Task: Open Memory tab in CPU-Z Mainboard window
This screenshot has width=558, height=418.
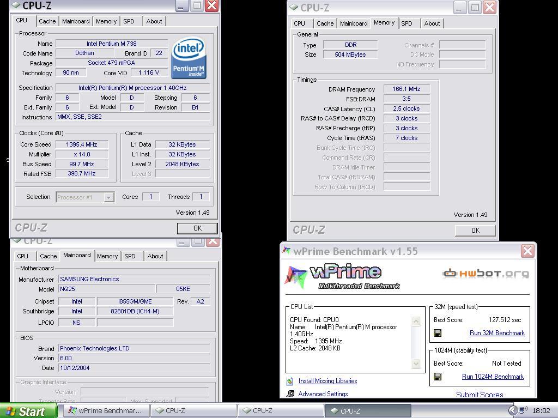Action: 107,256
